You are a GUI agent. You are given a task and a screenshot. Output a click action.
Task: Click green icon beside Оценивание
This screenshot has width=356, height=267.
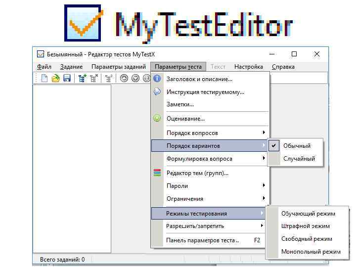point(157,118)
